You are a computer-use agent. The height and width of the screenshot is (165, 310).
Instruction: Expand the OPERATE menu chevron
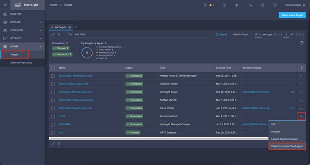(x=41, y=23)
